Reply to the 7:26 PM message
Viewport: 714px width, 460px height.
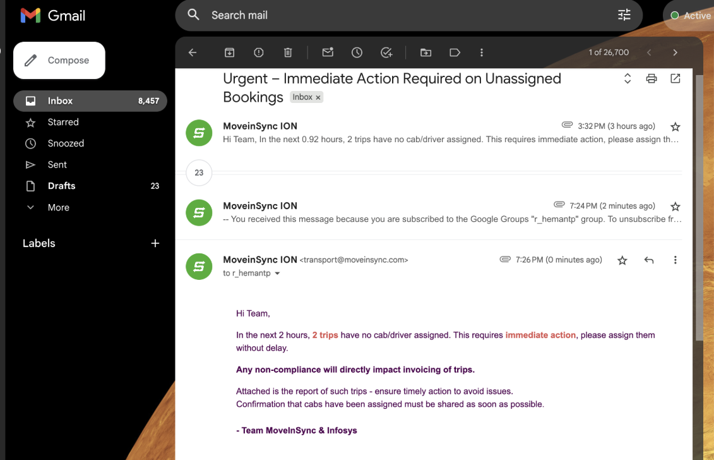pyautogui.click(x=649, y=260)
